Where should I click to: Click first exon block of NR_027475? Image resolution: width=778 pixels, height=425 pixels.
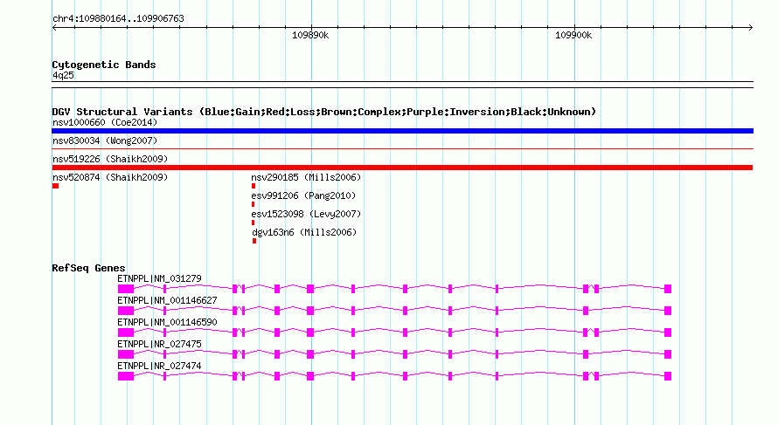[x=126, y=354]
